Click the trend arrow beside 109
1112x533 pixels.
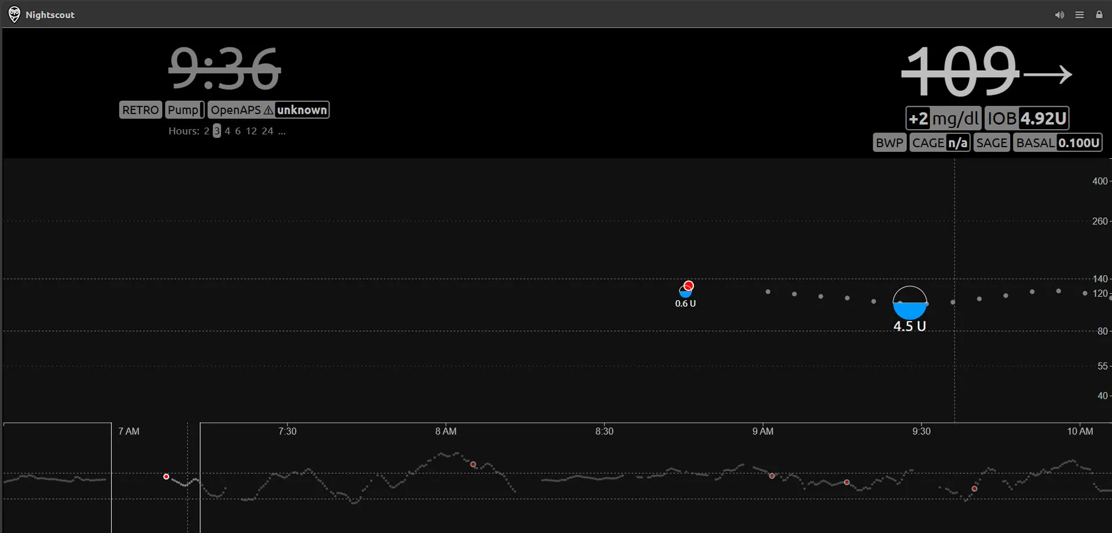(1048, 74)
